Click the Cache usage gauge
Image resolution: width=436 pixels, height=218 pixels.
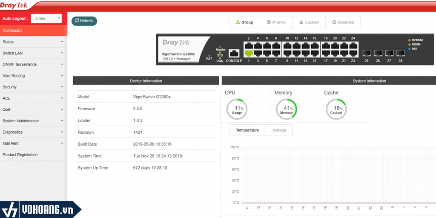pyautogui.click(x=336, y=109)
